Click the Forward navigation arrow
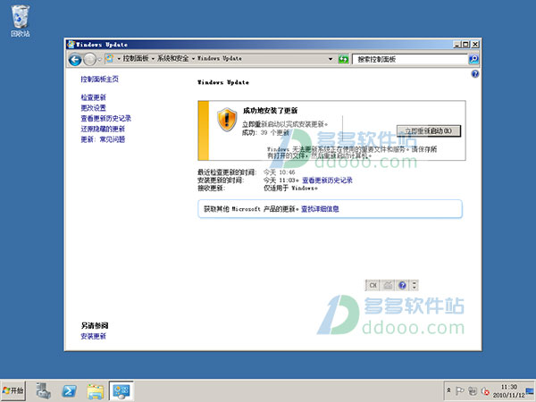The width and height of the screenshot is (536, 402). 90,60
